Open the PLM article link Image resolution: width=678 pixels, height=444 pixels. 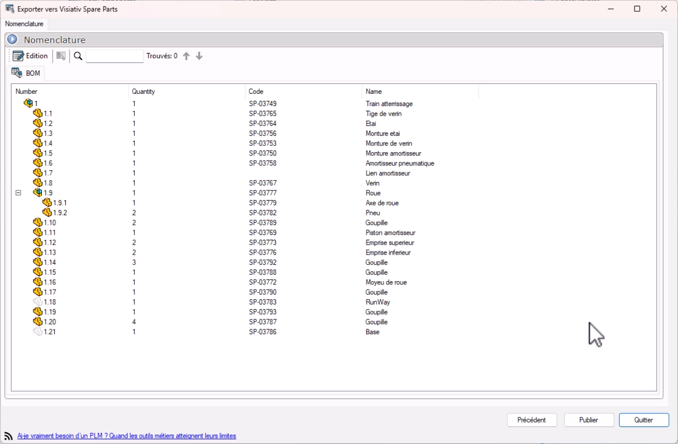coord(126,436)
